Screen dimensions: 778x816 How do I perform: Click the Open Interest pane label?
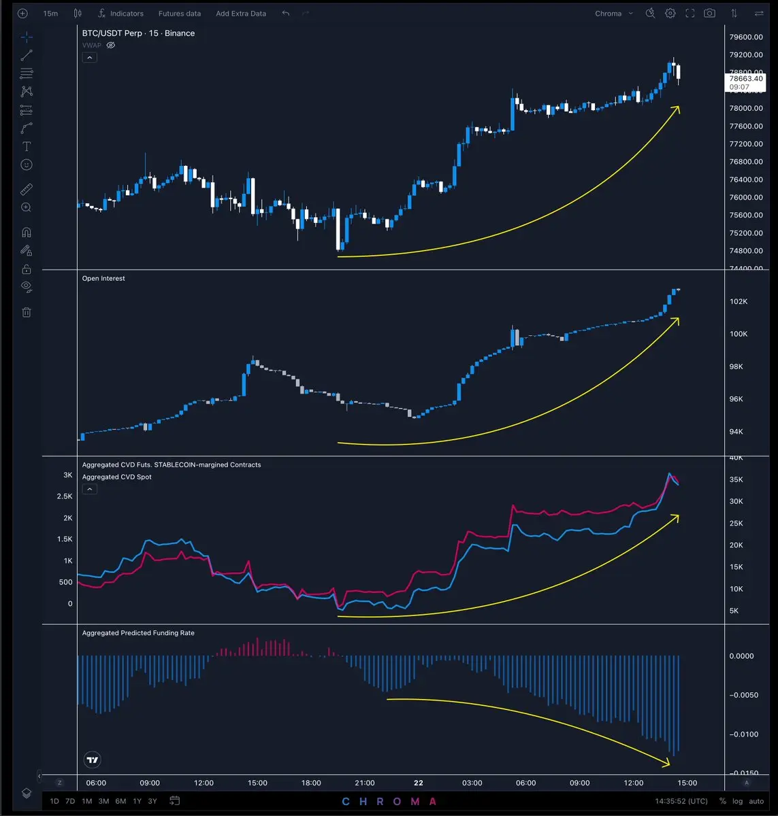103,278
